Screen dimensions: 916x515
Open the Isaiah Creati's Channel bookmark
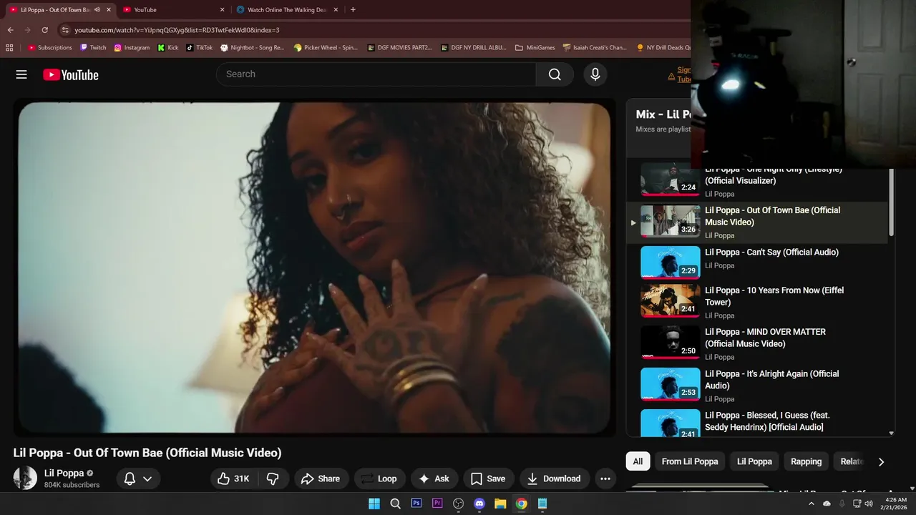595,48
